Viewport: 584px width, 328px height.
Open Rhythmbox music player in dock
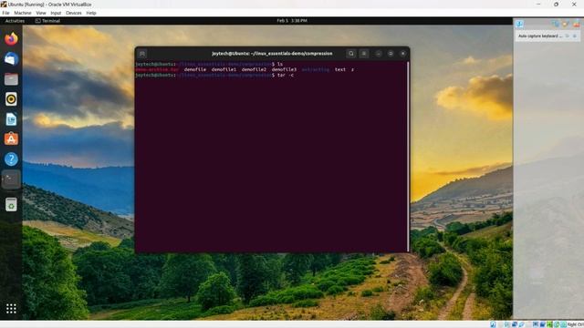[11, 99]
